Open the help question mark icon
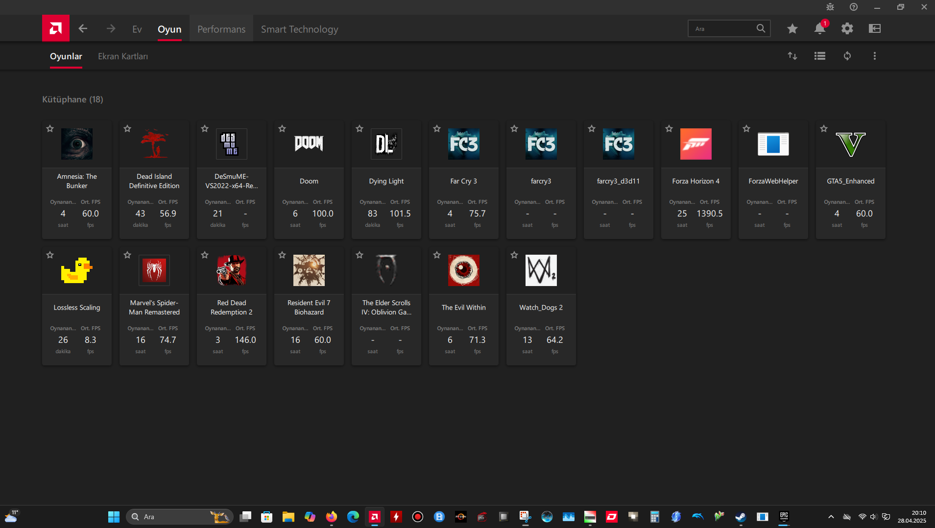 [854, 7]
